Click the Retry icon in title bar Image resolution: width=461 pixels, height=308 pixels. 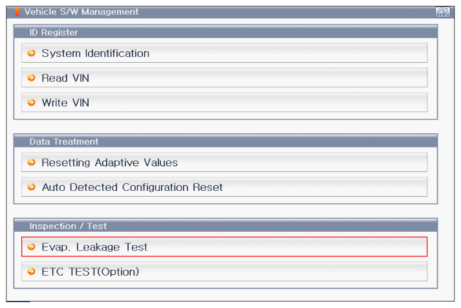pos(443,12)
